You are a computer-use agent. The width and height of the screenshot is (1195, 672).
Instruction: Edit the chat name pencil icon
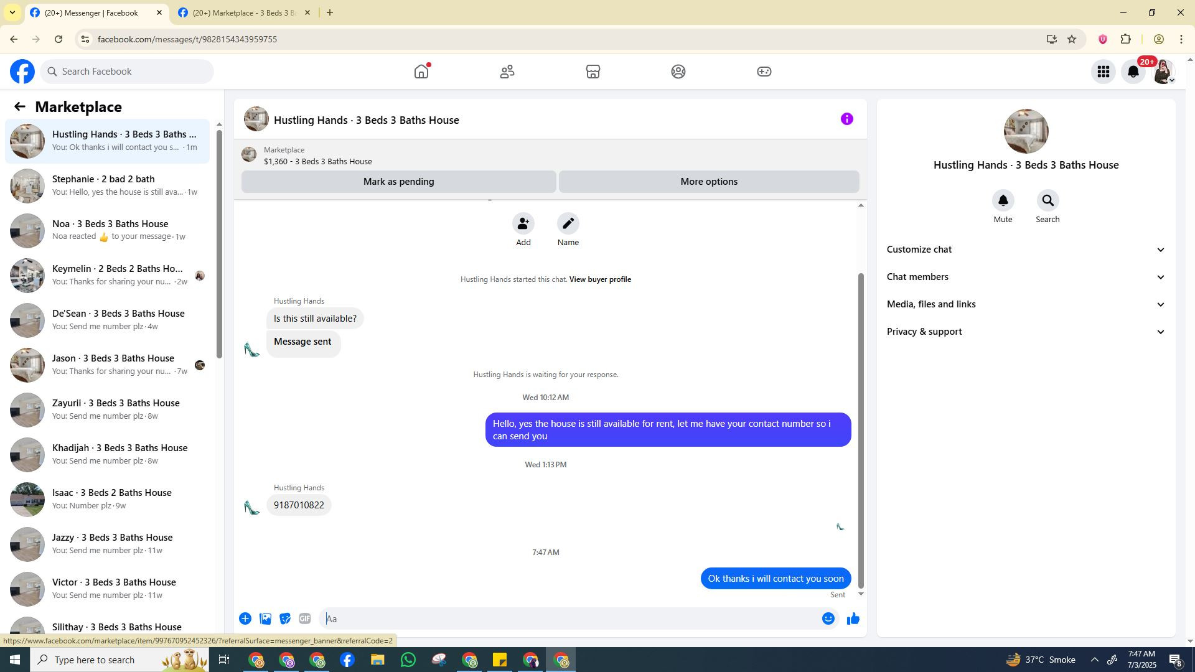(x=568, y=223)
